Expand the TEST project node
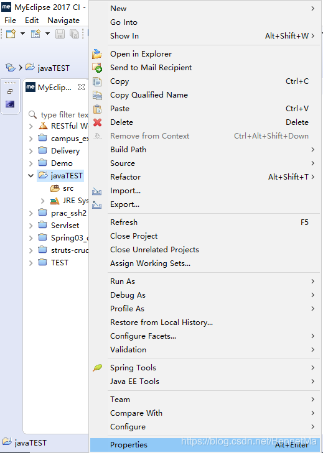This screenshot has width=323, height=453. click(31, 263)
